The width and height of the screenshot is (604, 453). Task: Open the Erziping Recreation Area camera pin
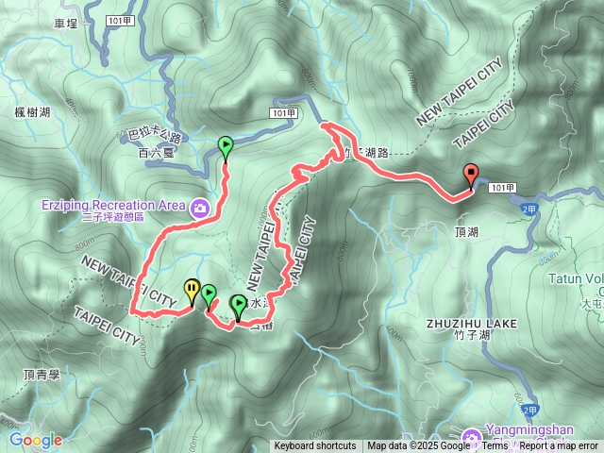199,209
